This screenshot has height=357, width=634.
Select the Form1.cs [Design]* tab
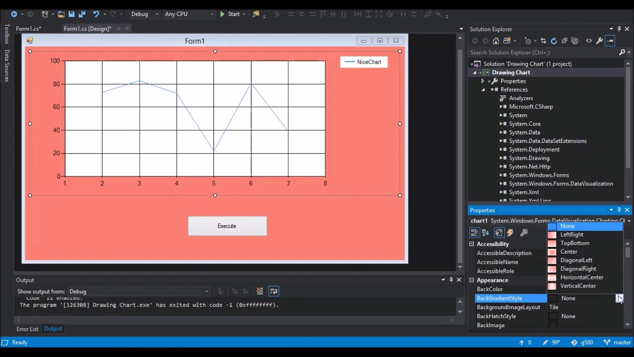(x=87, y=28)
